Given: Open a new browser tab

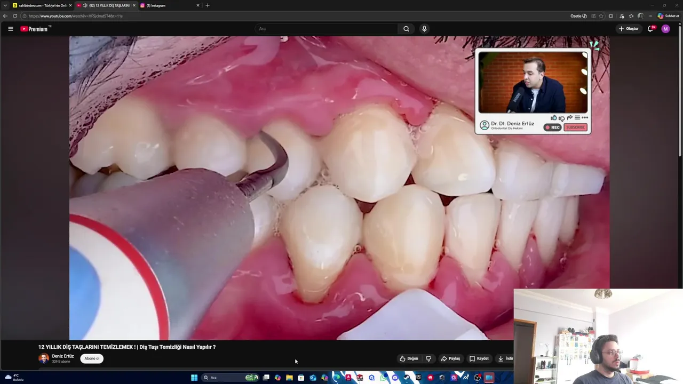Looking at the screenshot, I should click(208, 5).
